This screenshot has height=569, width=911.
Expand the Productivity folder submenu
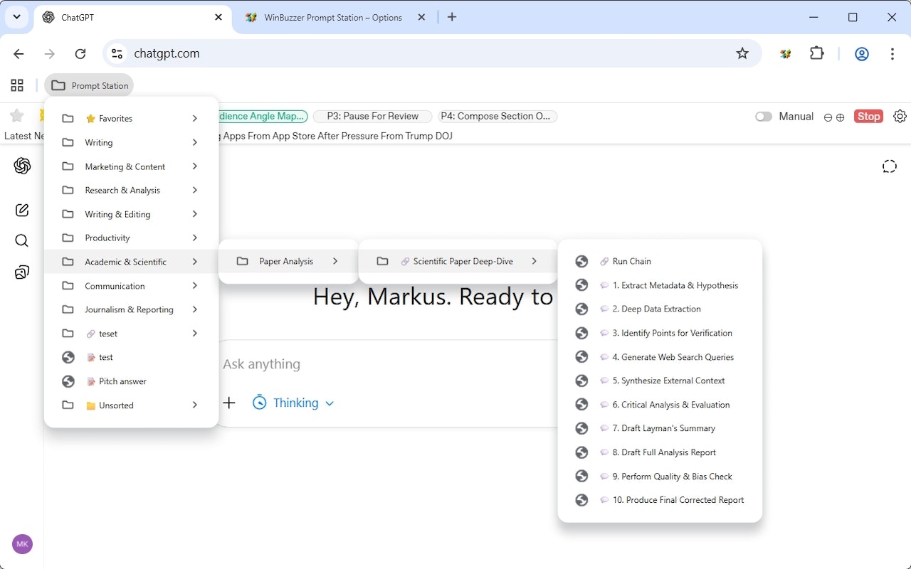[131, 238]
